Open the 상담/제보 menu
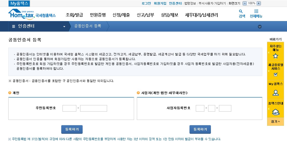The image size is (287, 160). point(170,15)
